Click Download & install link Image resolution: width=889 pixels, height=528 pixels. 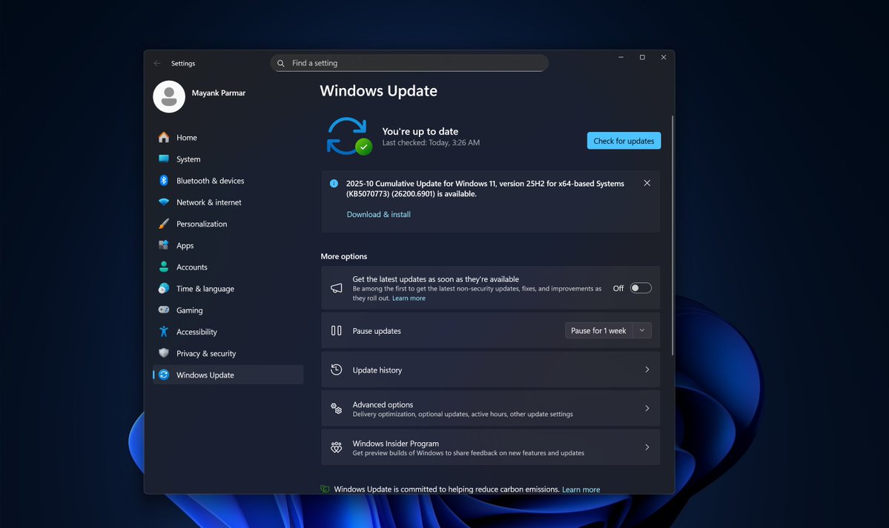[379, 214]
